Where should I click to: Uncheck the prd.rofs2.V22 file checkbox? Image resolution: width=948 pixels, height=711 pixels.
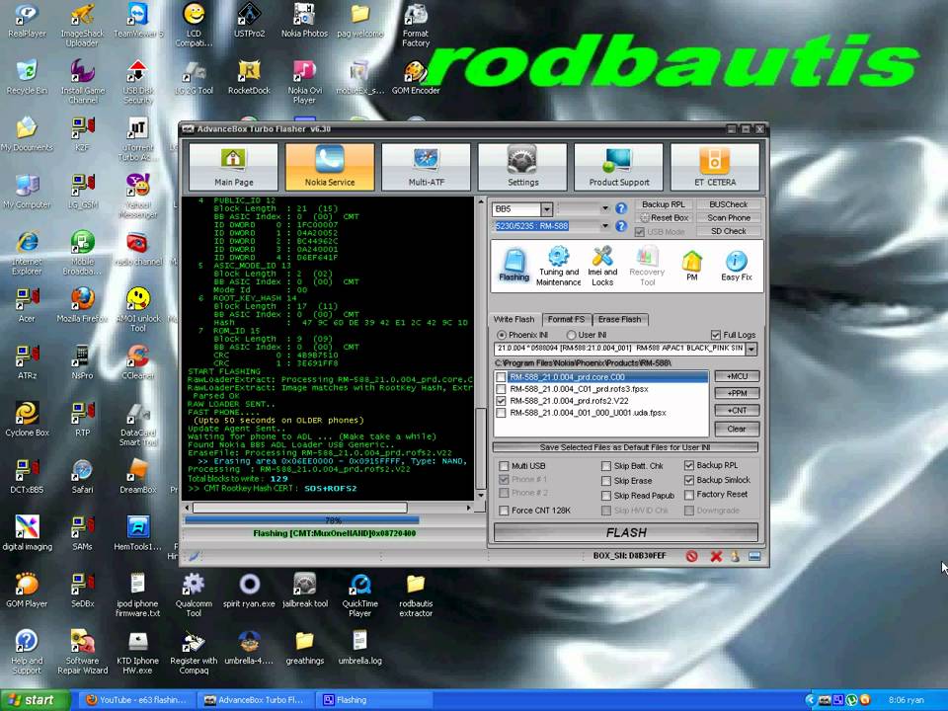point(502,401)
